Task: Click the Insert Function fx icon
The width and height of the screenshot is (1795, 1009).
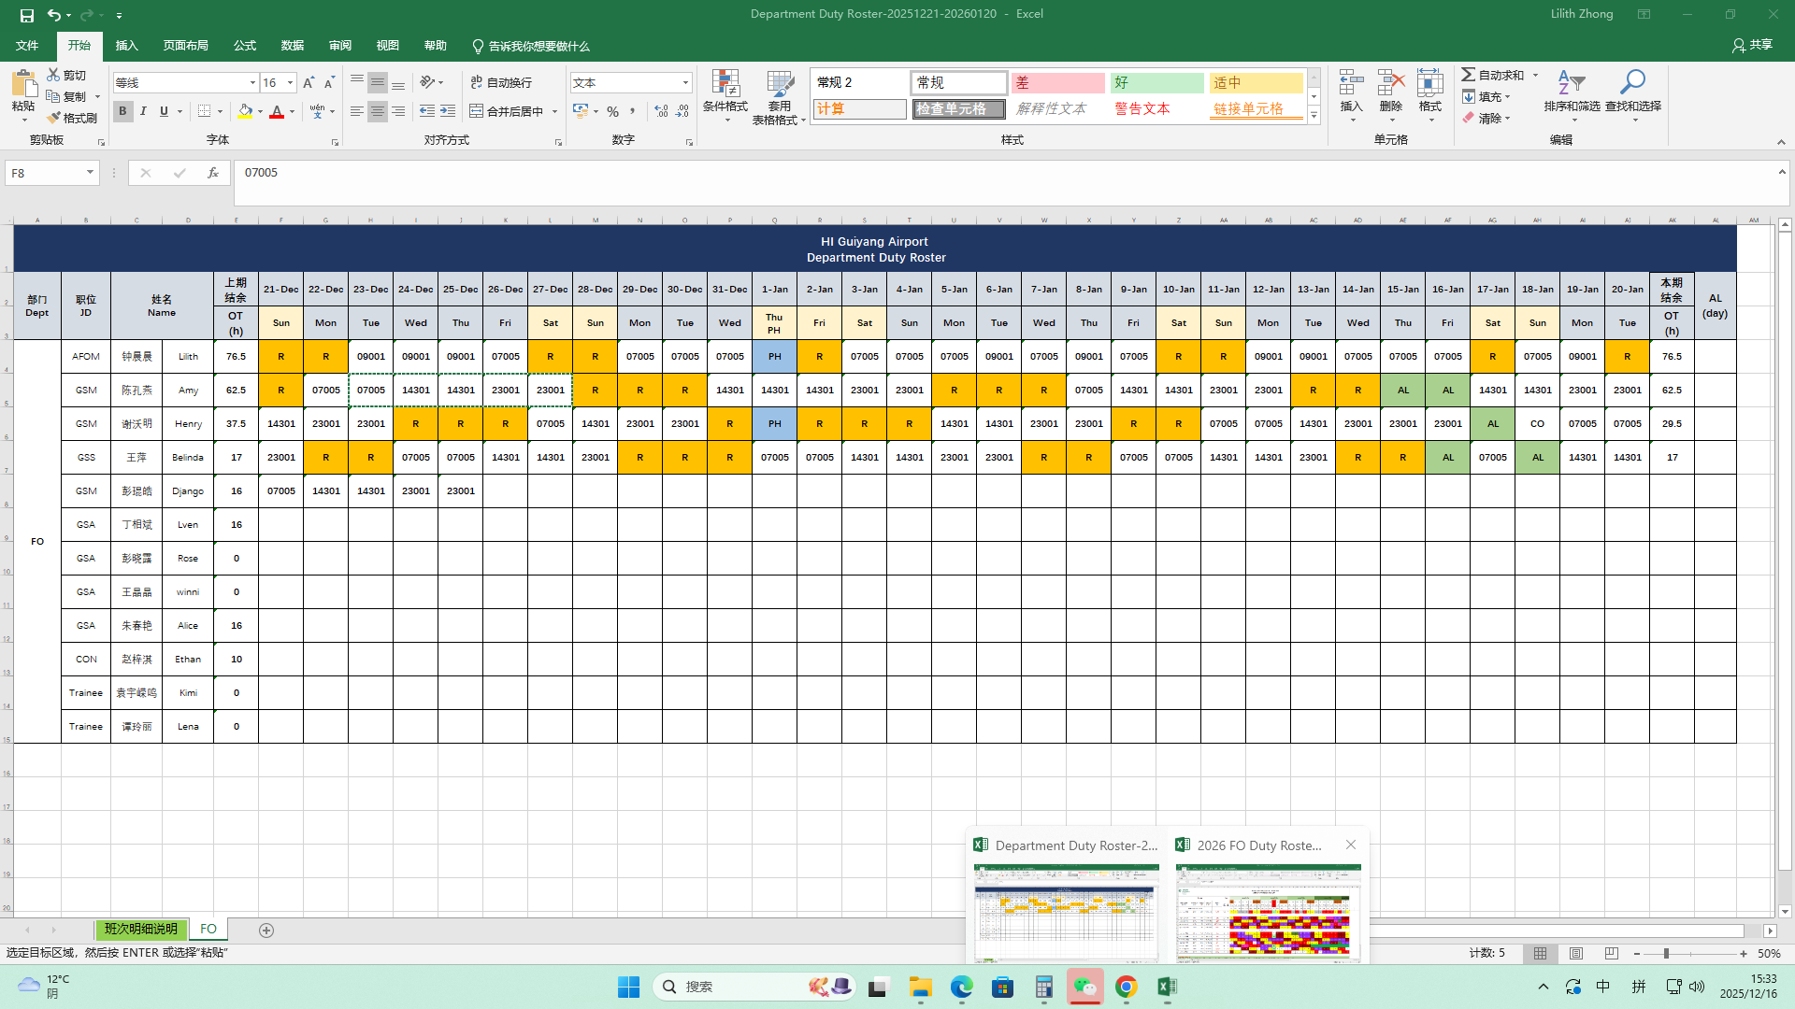Action: tap(213, 173)
